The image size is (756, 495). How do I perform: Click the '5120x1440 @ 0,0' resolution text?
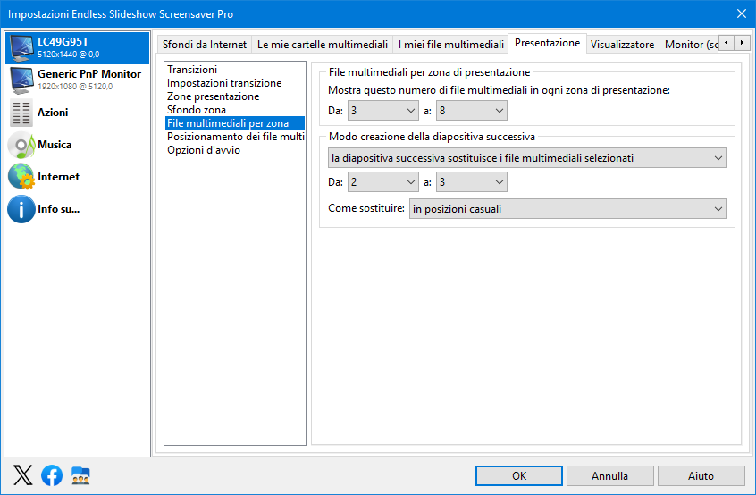(69, 55)
